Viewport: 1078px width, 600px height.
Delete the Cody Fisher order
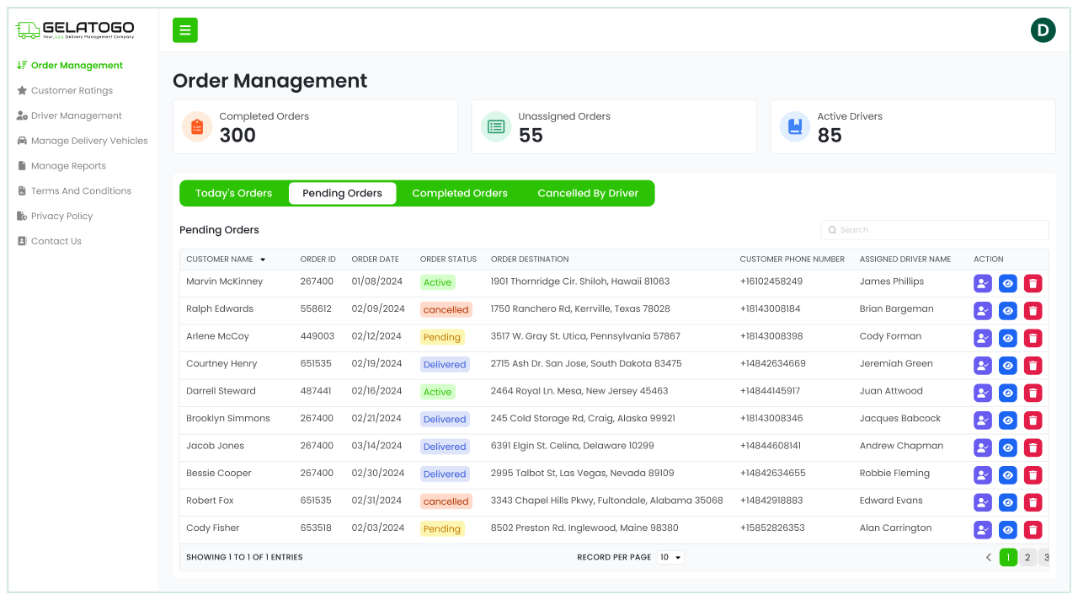coord(1033,530)
